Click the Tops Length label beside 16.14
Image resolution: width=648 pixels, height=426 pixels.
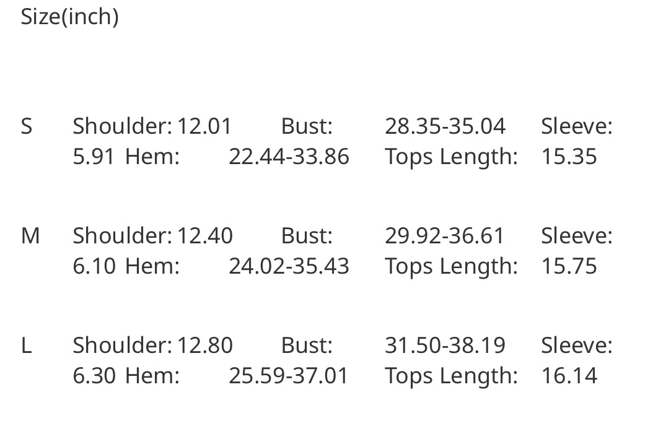(451, 376)
